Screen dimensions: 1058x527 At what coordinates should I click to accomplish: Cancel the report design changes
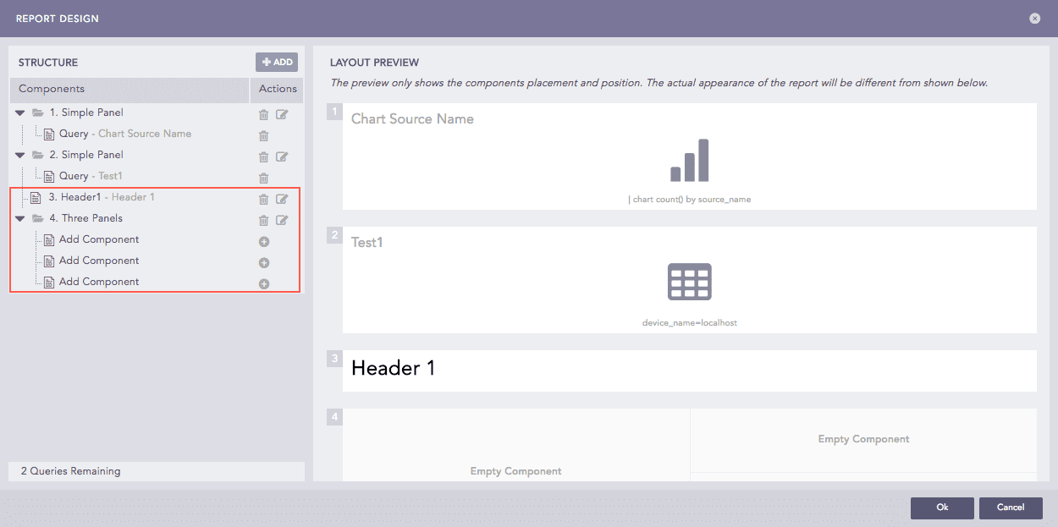[x=1011, y=508]
